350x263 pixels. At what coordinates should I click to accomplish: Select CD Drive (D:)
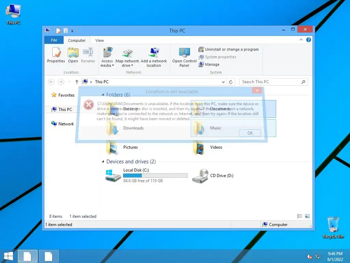pyautogui.click(x=213, y=176)
